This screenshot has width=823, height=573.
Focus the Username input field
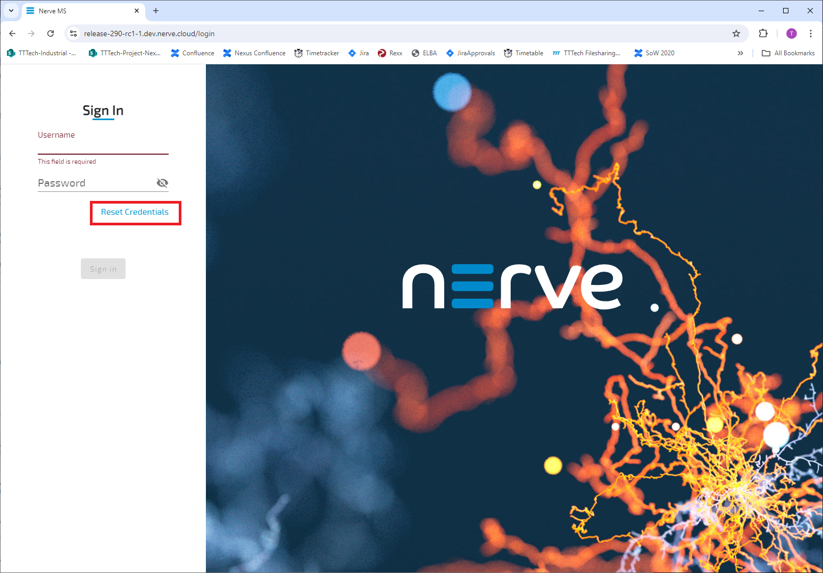[x=103, y=146]
